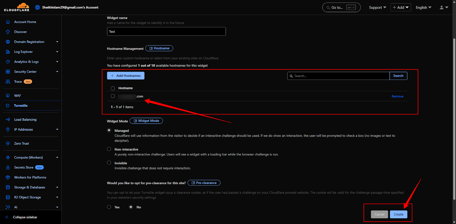
Task: Choose No for pre-clearance
Action: pyautogui.click(x=131, y=207)
